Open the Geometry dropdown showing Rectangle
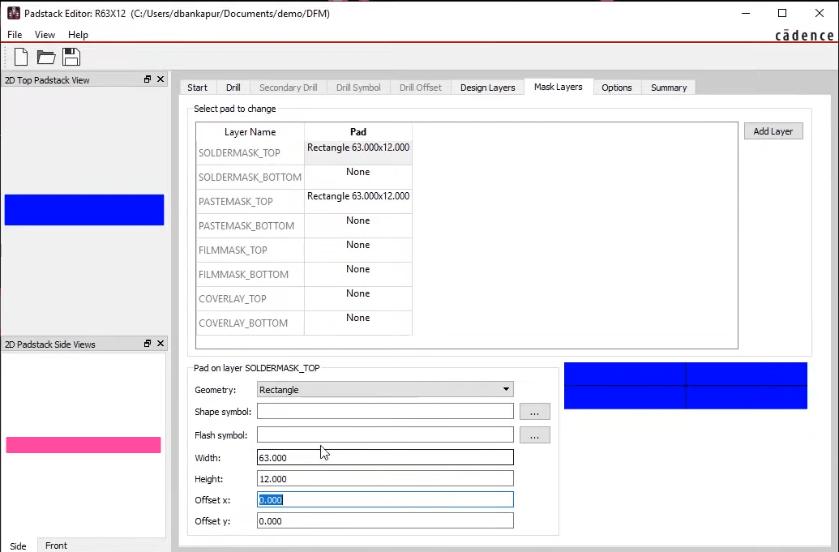 (x=385, y=389)
